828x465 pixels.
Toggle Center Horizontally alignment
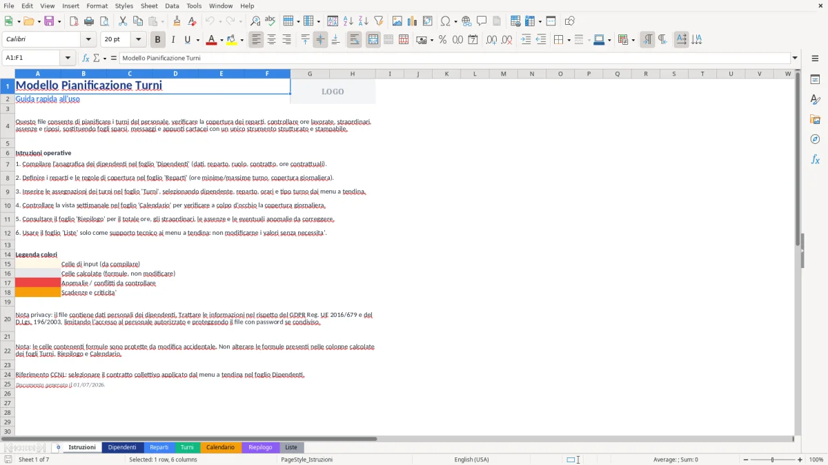coord(272,40)
